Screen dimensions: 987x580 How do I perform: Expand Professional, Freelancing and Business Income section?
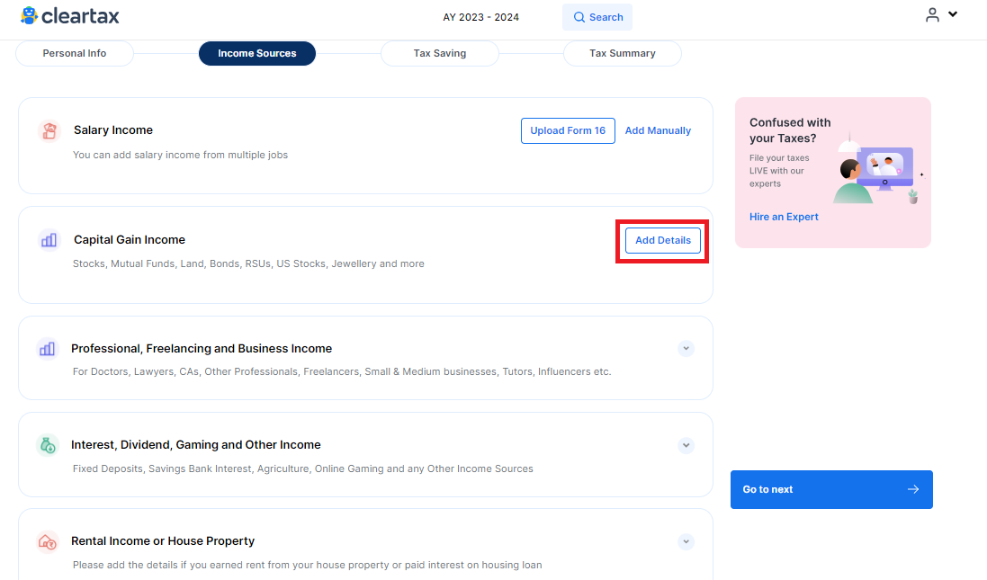point(686,349)
